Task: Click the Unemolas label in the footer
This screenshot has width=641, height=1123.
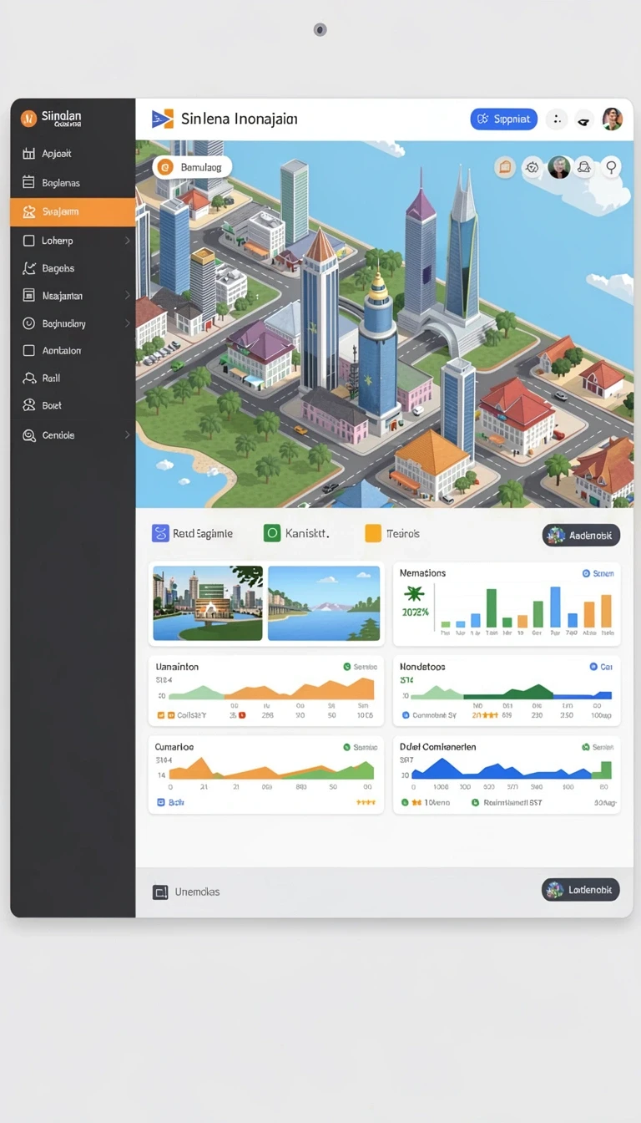Action: coord(198,892)
